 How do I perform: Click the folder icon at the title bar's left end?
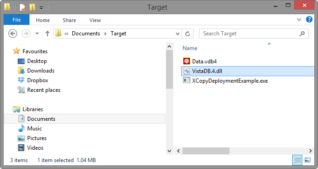tap(7, 7)
